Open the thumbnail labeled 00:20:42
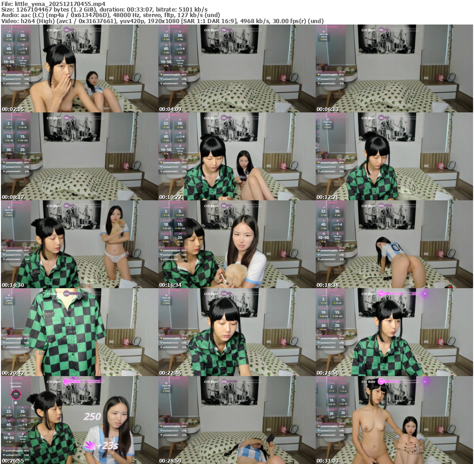 [80, 332]
